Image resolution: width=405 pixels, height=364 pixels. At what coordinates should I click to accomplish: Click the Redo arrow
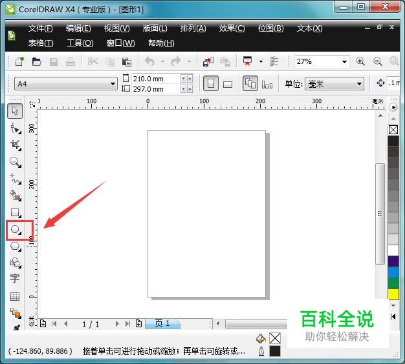[x=176, y=61]
